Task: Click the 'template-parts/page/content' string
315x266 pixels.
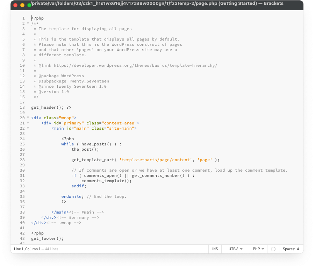Action: coord(156,160)
